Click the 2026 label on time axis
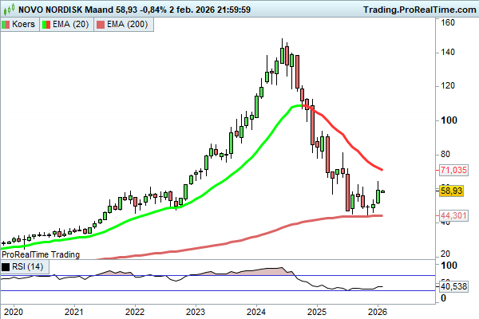 coord(378,312)
